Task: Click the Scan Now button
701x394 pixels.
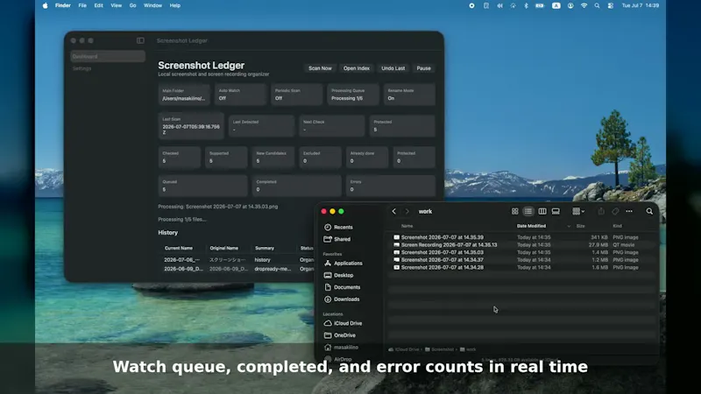Action: [320, 68]
